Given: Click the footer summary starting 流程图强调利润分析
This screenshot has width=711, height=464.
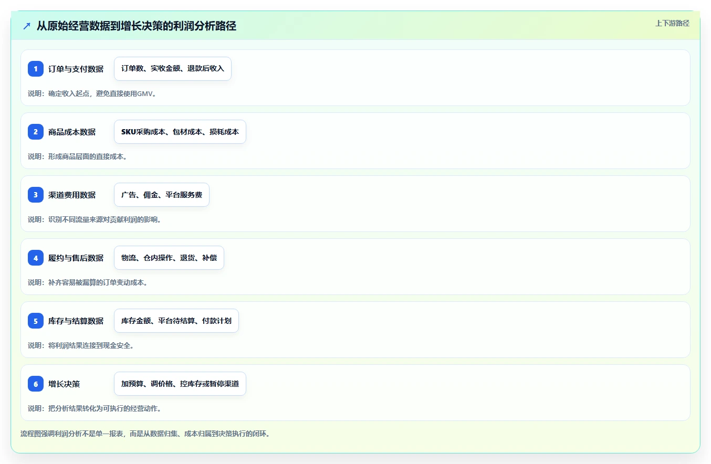Looking at the screenshot, I should (145, 434).
